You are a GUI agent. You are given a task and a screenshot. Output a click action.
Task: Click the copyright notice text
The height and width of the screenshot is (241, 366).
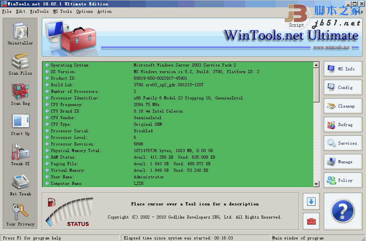click(194, 217)
